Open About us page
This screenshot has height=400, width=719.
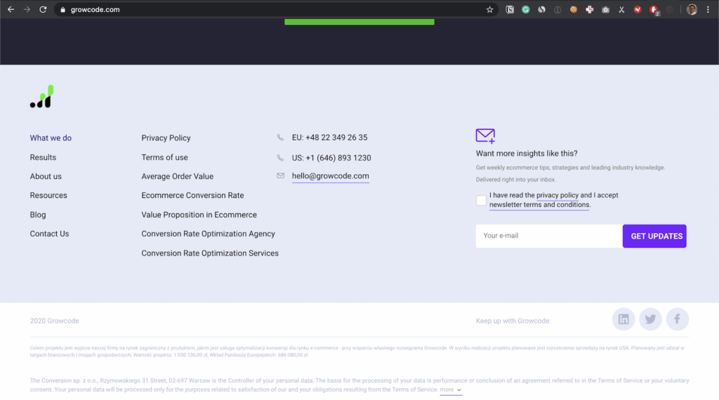click(x=46, y=176)
